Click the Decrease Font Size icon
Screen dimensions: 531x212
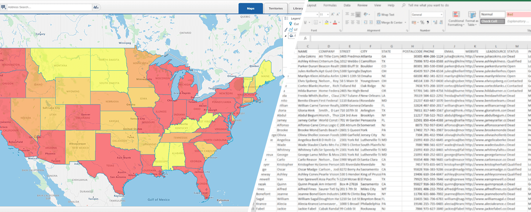pos(338,14)
